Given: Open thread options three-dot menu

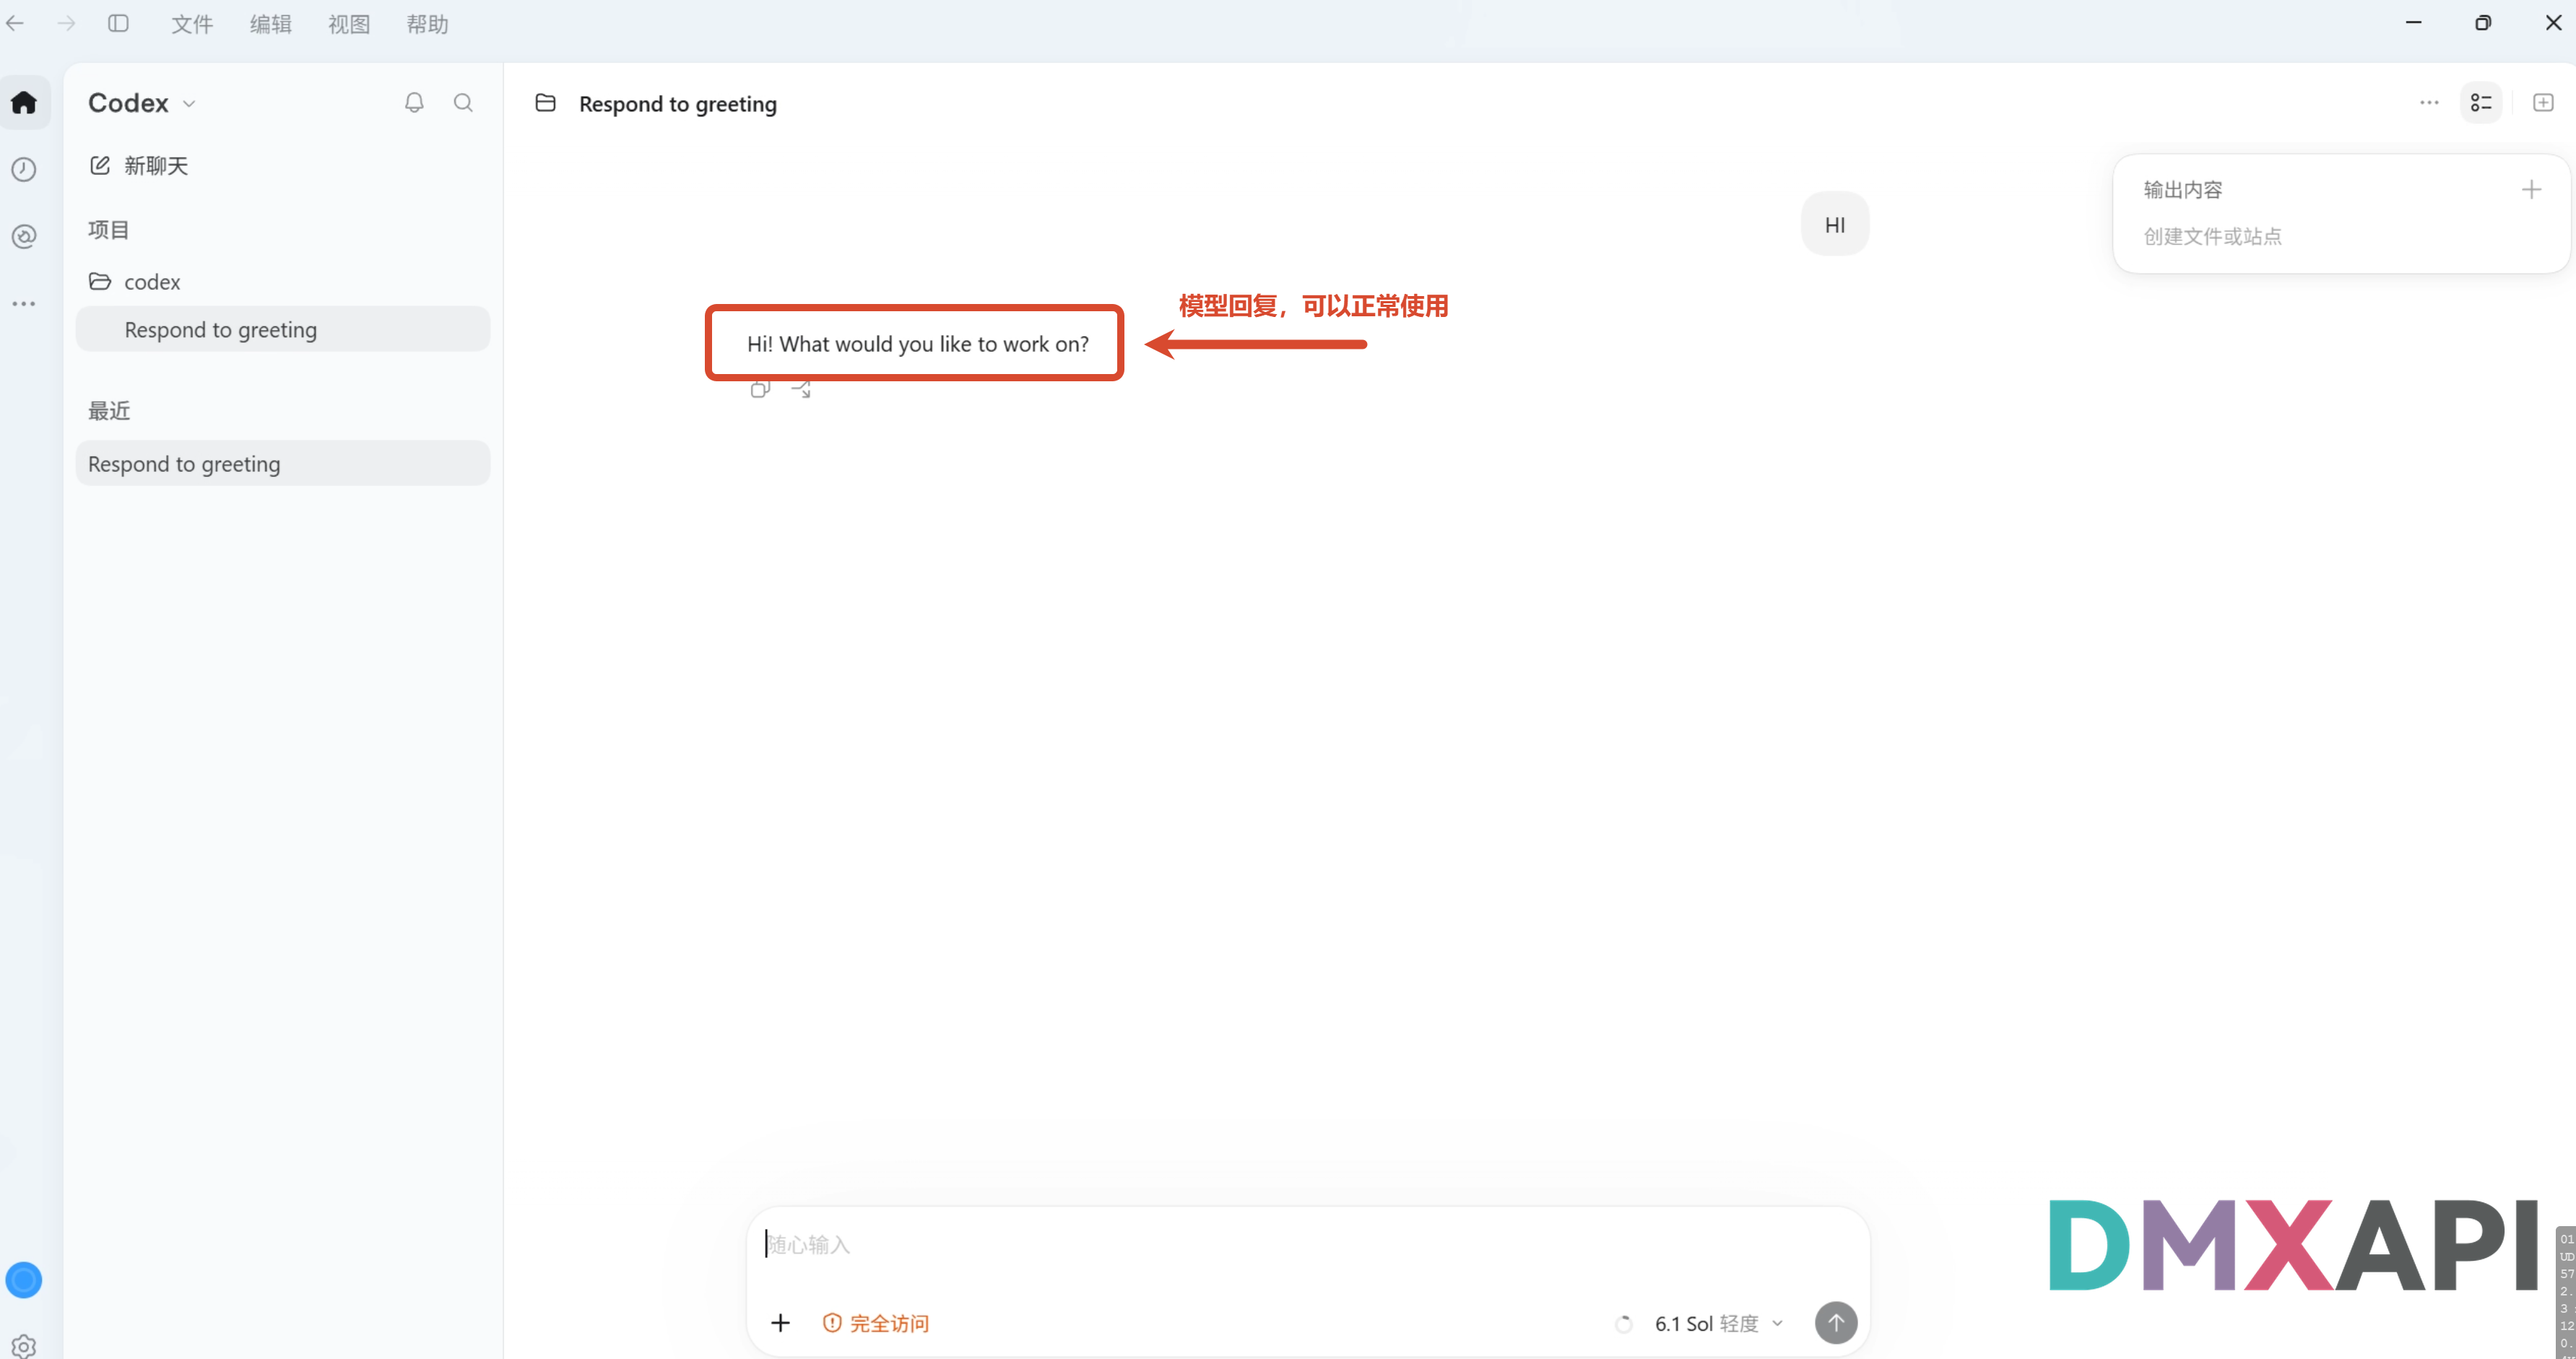Looking at the screenshot, I should pos(2429,103).
